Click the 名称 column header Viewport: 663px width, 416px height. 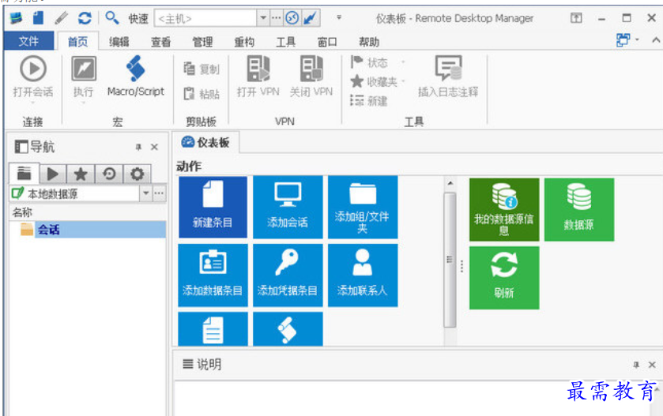pos(87,212)
